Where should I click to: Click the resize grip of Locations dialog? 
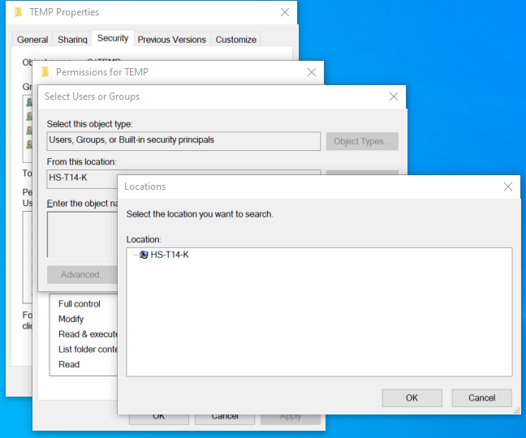(x=516, y=410)
